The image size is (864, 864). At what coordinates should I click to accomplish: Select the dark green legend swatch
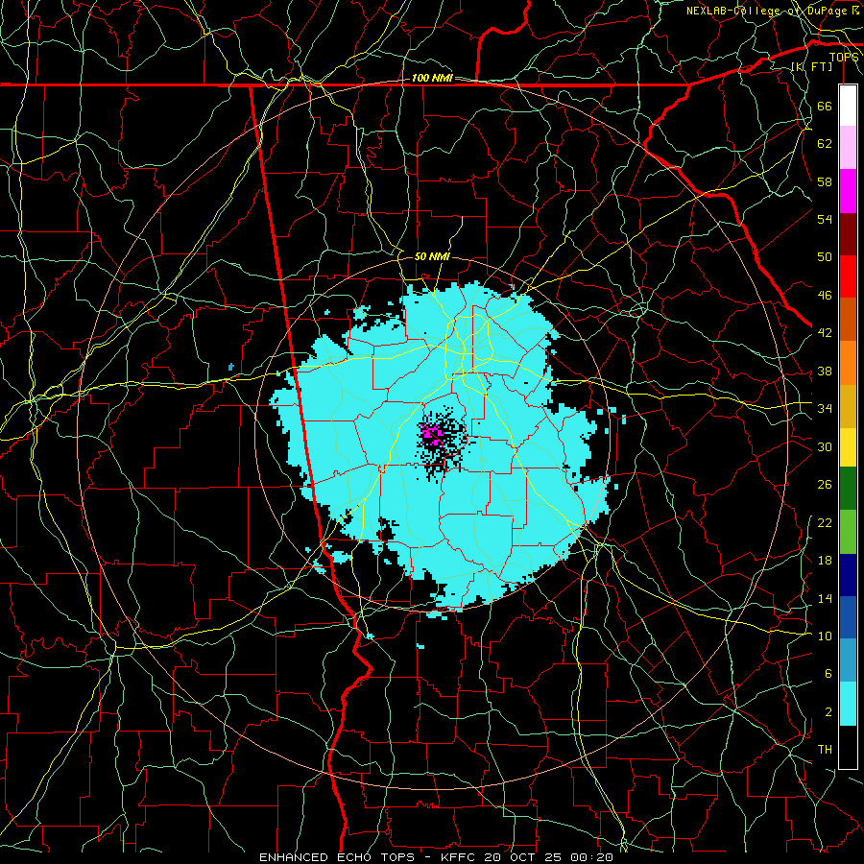(x=848, y=489)
